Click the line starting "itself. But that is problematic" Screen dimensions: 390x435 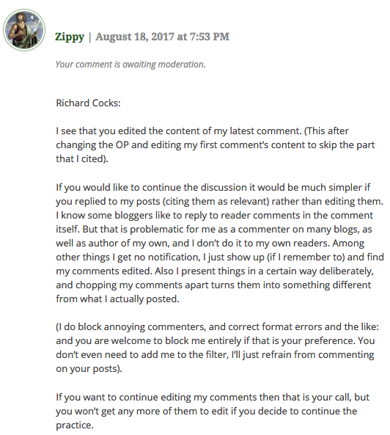coord(214,230)
